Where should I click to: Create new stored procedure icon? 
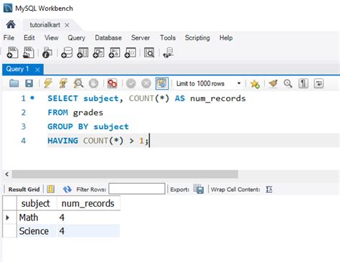click(x=115, y=52)
